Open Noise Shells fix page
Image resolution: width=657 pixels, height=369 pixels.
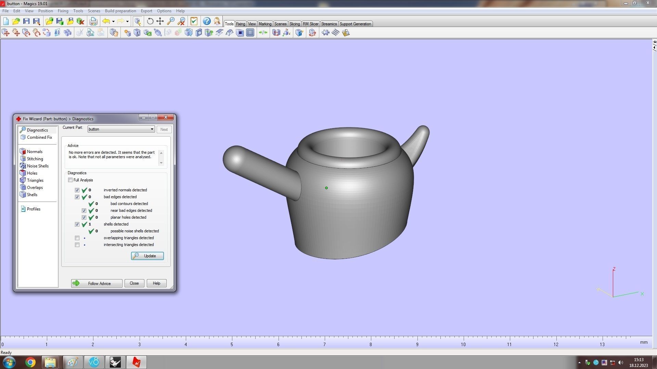point(37,166)
